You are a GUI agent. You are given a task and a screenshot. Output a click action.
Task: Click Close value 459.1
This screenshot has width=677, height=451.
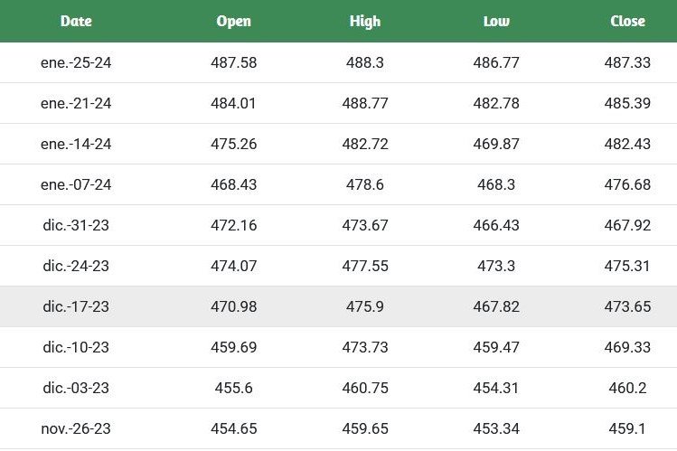627,428
